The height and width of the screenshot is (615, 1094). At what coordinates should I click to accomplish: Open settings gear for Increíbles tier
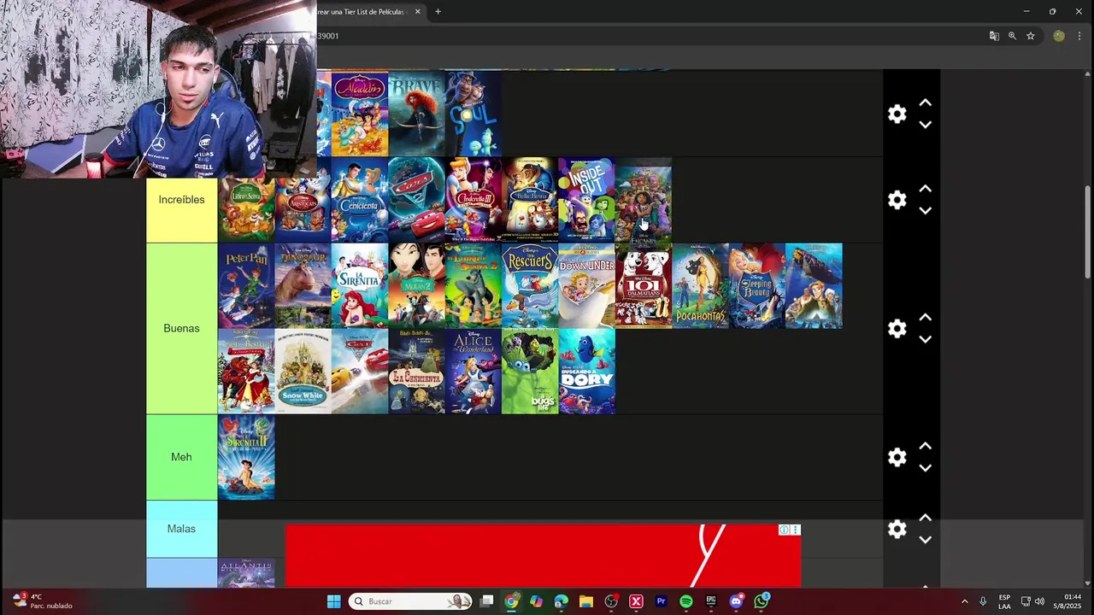point(897,200)
